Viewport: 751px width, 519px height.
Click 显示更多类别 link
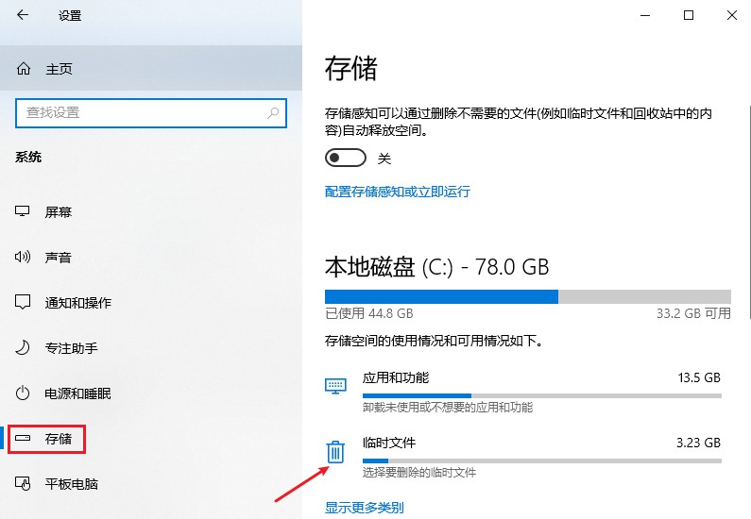point(364,507)
